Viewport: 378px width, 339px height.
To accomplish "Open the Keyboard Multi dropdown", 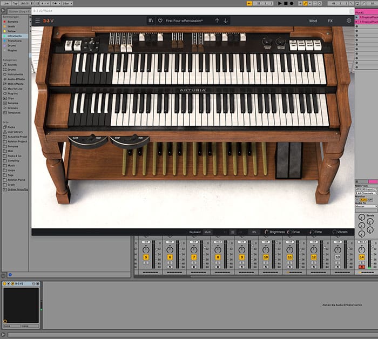I will (208, 232).
